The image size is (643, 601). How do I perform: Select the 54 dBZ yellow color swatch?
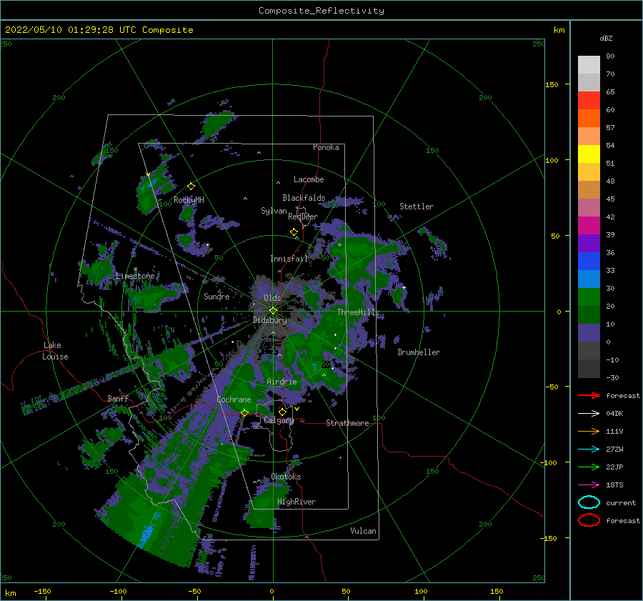point(589,154)
